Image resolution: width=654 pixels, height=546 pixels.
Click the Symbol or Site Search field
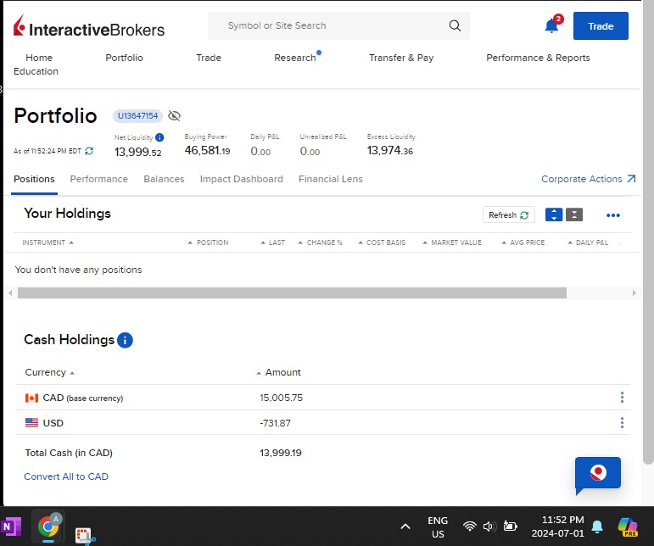(331, 26)
